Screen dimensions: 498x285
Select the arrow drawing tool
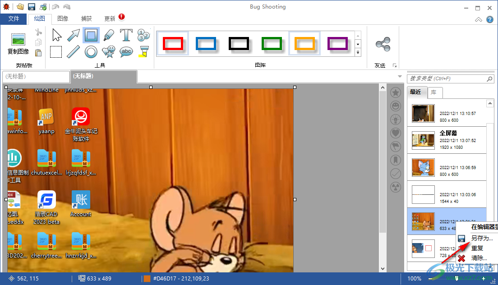click(x=74, y=35)
